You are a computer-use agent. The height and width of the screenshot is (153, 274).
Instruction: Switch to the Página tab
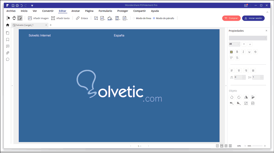(x=89, y=11)
